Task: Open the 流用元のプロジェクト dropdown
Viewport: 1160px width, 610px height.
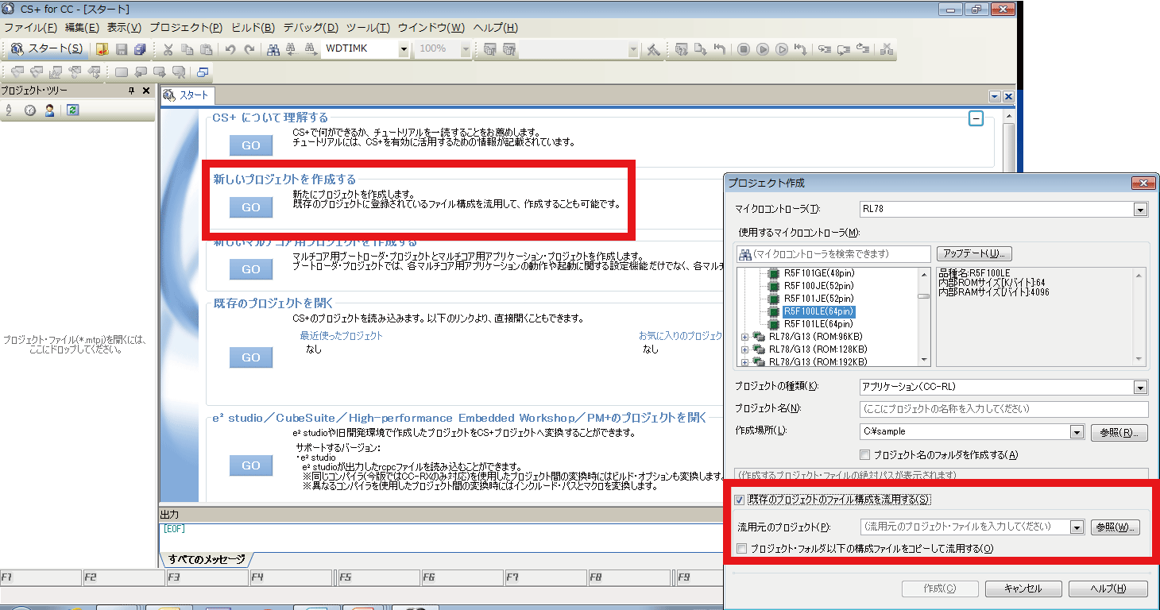Action: coord(1077,527)
